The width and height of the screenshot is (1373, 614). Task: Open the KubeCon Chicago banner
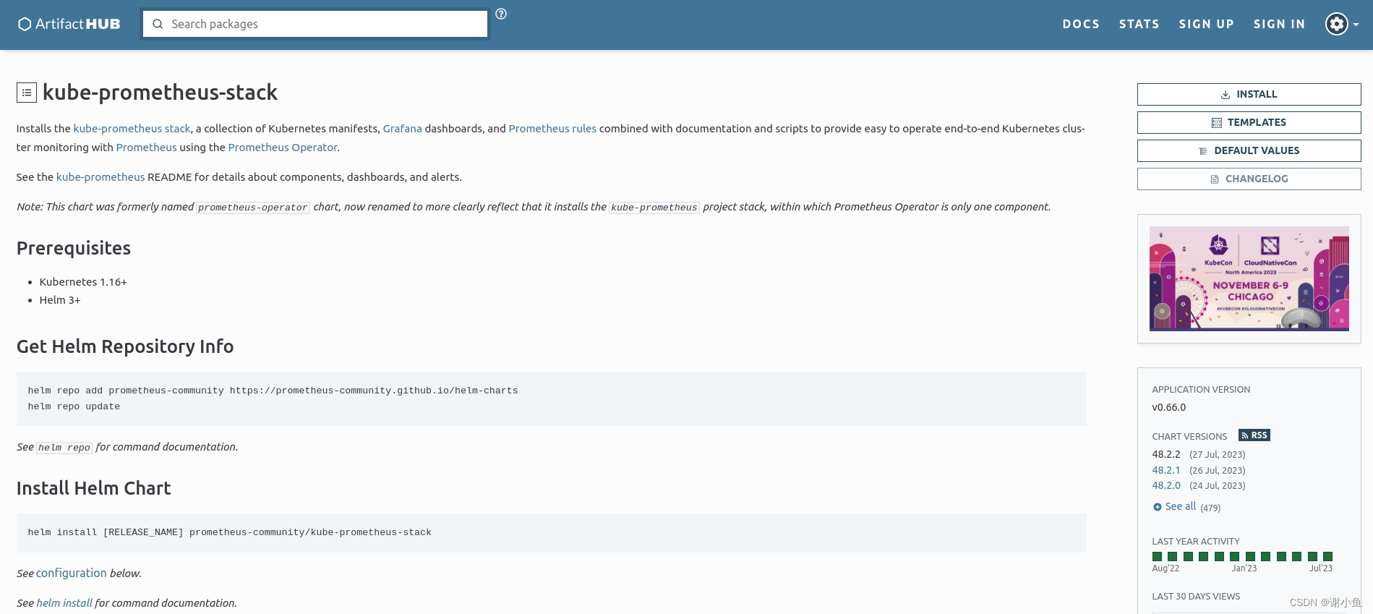click(x=1249, y=278)
